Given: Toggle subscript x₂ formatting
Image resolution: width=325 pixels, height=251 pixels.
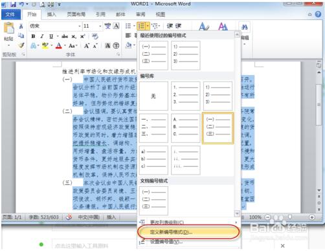Looking at the screenshot, I should [x=74, y=36].
